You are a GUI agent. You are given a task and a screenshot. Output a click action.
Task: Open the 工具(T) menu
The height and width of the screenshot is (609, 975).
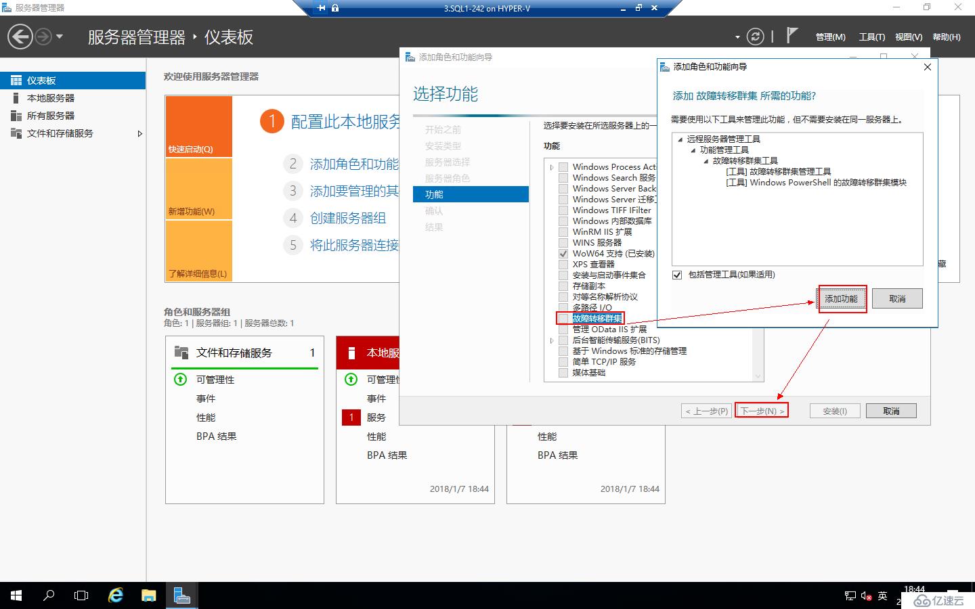[x=871, y=37]
